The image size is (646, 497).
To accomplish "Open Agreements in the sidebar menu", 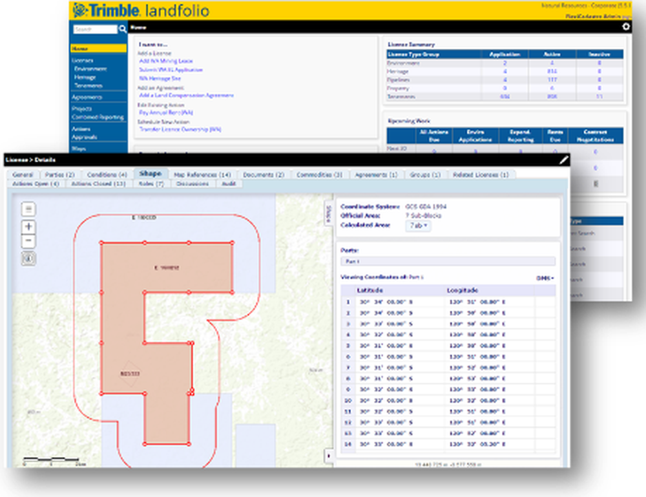I will click(87, 97).
